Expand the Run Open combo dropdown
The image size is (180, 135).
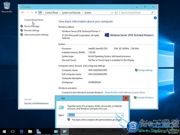coord(122,115)
